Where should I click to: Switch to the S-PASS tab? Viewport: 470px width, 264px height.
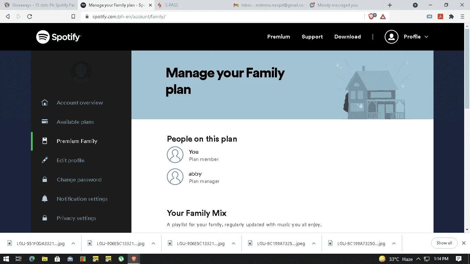pyautogui.click(x=193, y=5)
